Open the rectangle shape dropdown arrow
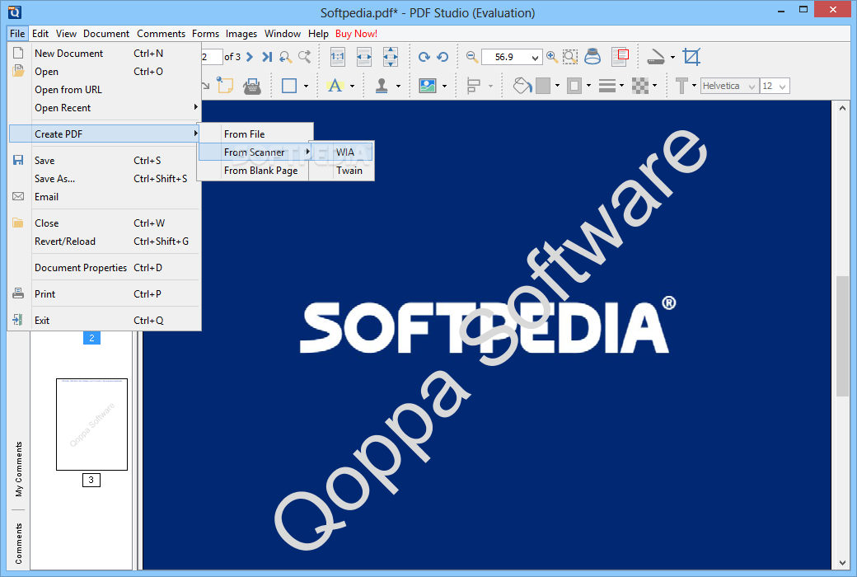 click(306, 86)
